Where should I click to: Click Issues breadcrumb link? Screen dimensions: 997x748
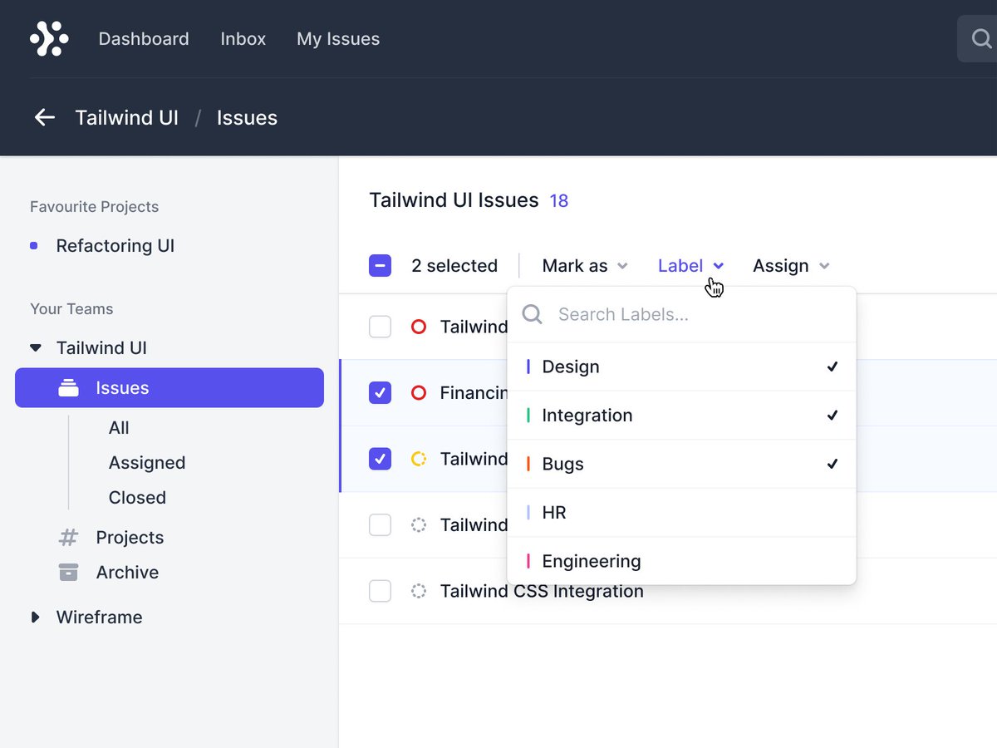coord(247,117)
